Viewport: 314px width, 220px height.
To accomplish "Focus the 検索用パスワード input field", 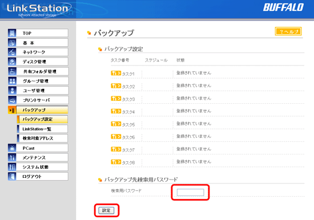I will tap(191, 193).
